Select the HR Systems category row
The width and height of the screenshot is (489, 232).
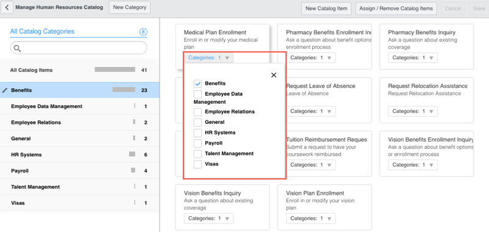79,155
